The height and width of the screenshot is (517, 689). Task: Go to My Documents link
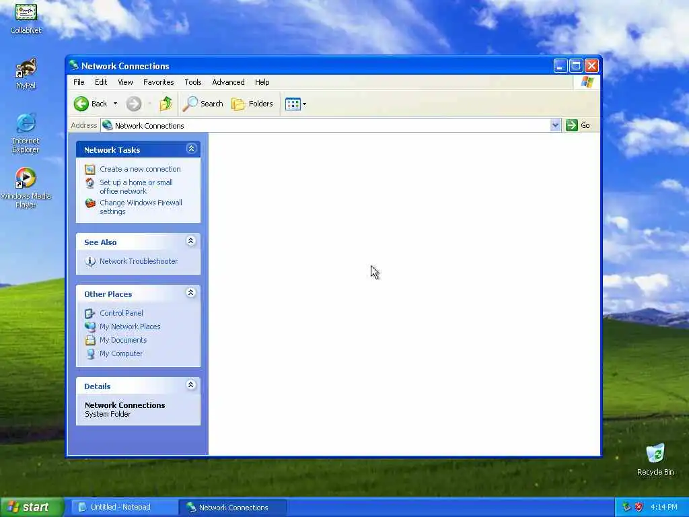pyautogui.click(x=123, y=340)
